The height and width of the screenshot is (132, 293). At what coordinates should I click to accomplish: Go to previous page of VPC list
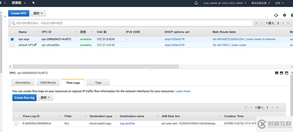coord(262,23)
